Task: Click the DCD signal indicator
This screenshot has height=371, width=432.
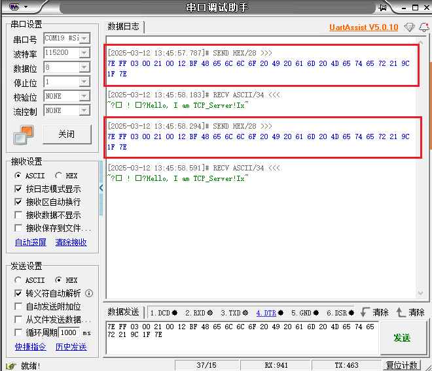Action: pyautogui.click(x=175, y=313)
